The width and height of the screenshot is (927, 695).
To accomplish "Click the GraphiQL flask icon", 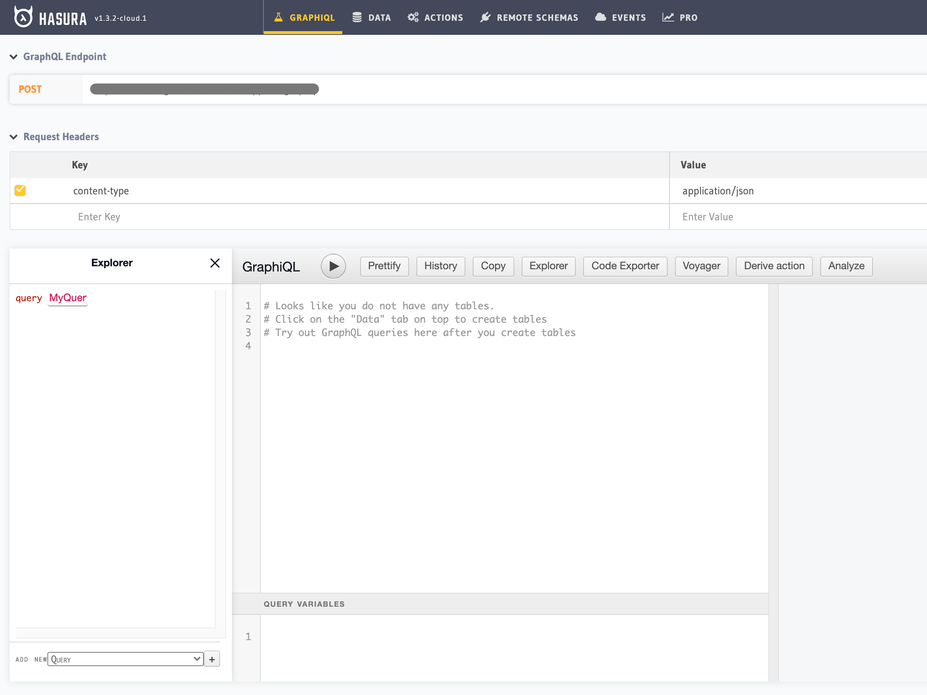I will coord(278,17).
